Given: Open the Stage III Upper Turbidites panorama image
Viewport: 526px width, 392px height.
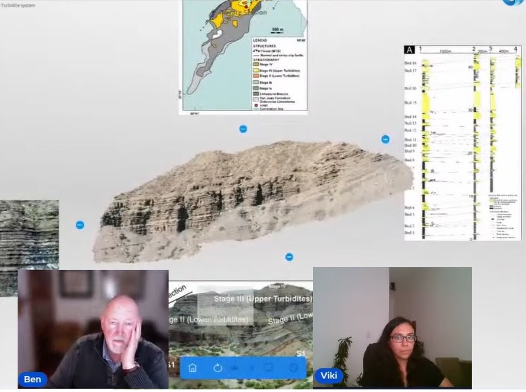Looking at the screenshot, I should (x=241, y=319).
